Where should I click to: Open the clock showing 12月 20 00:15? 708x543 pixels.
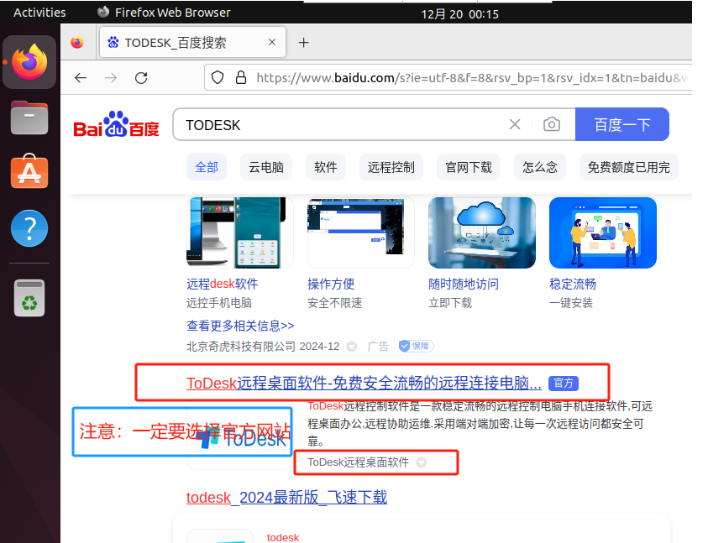(x=459, y=14)
